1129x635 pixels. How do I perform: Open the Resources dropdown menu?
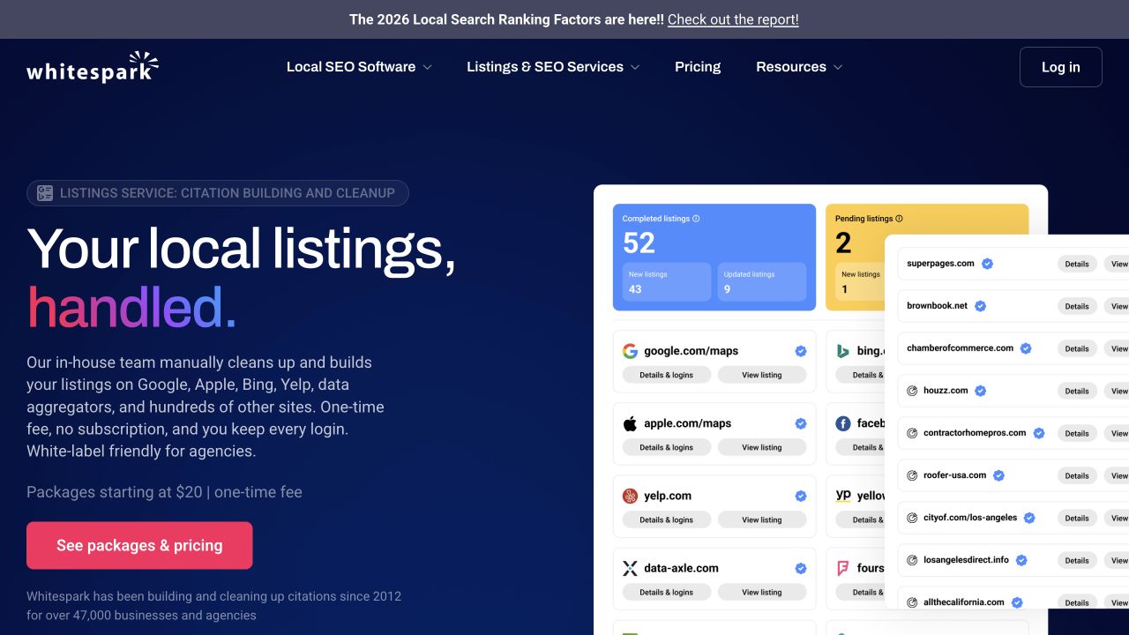pyautogui.click(x=799, y=67)
